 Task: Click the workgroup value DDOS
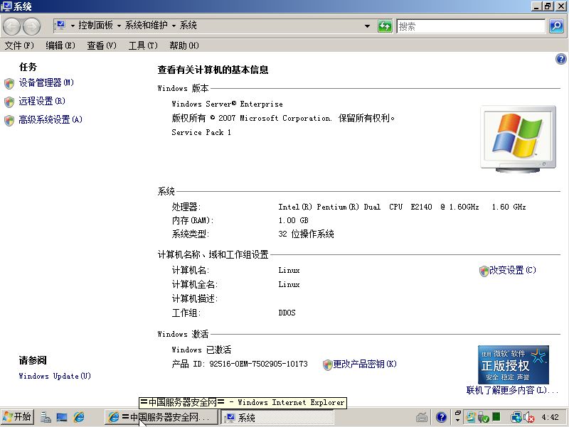(x=287, y=313)
